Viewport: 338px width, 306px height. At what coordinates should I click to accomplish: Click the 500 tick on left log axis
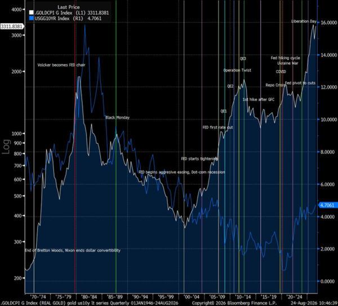point(18,196)
